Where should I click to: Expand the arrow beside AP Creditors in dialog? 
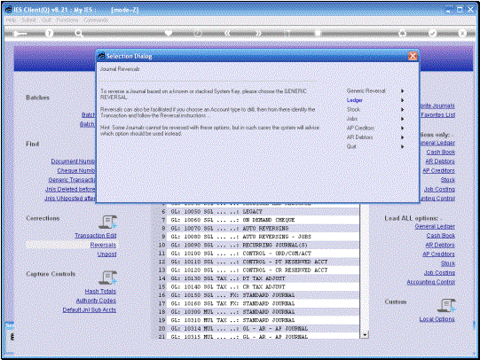point(403,128)
